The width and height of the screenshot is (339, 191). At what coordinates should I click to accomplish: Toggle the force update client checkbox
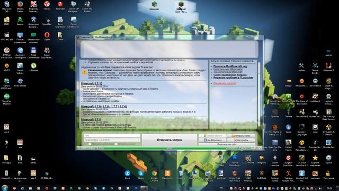pyautogui.click(x=117, y=144)
